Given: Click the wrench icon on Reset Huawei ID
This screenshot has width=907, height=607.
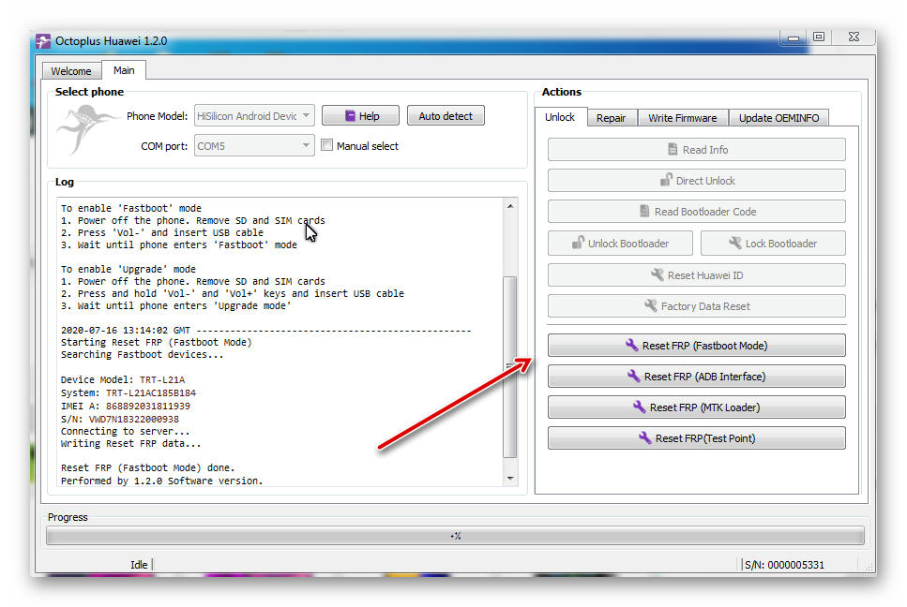Looking at the screenshot, I should pos(658,274).
